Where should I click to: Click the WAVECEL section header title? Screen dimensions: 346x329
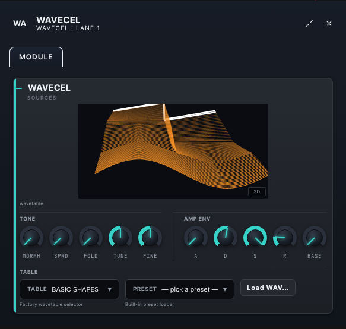click(x=49, y=88)
